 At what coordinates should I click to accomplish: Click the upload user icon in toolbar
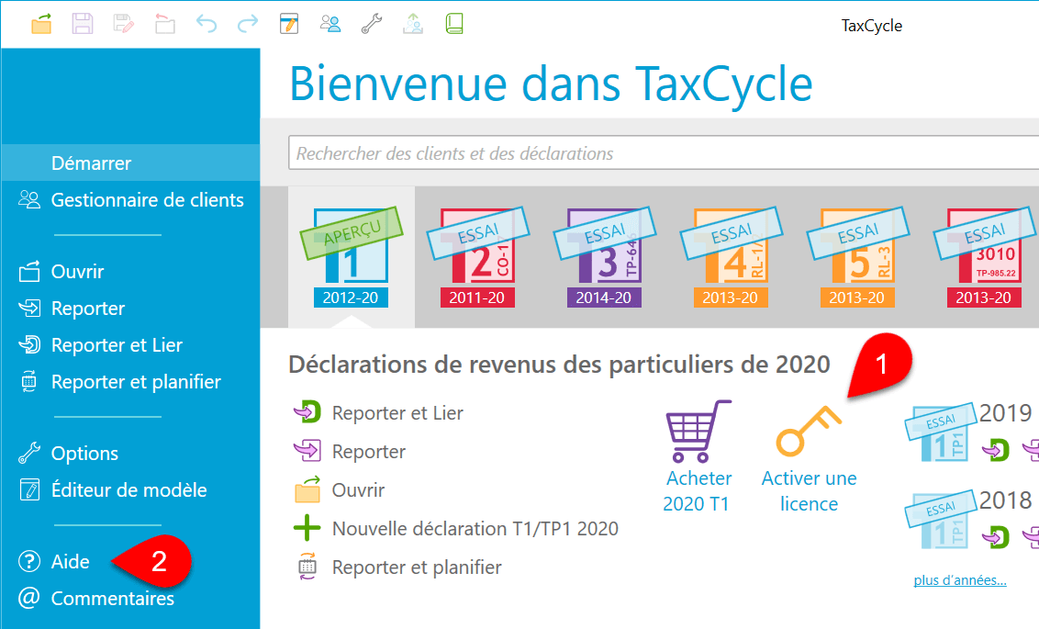tap(413, 25)
